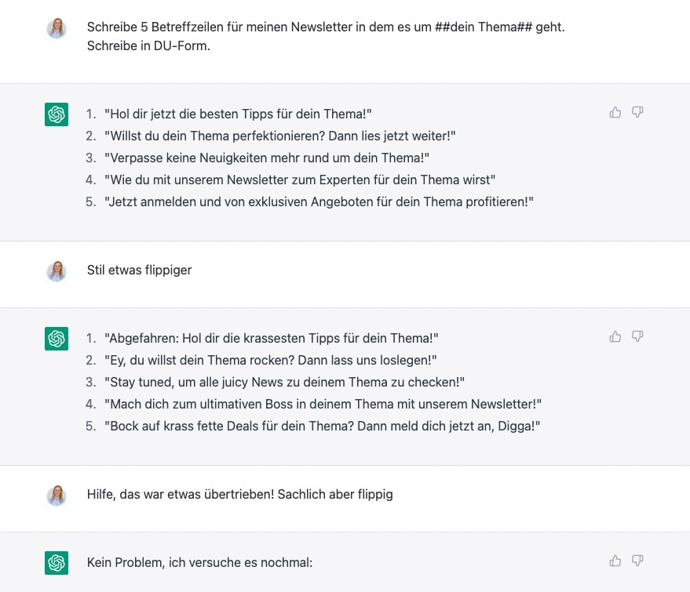Click thumbs down on first response
The height and width of the screenshot is (592, 690).
click(637, 112)
